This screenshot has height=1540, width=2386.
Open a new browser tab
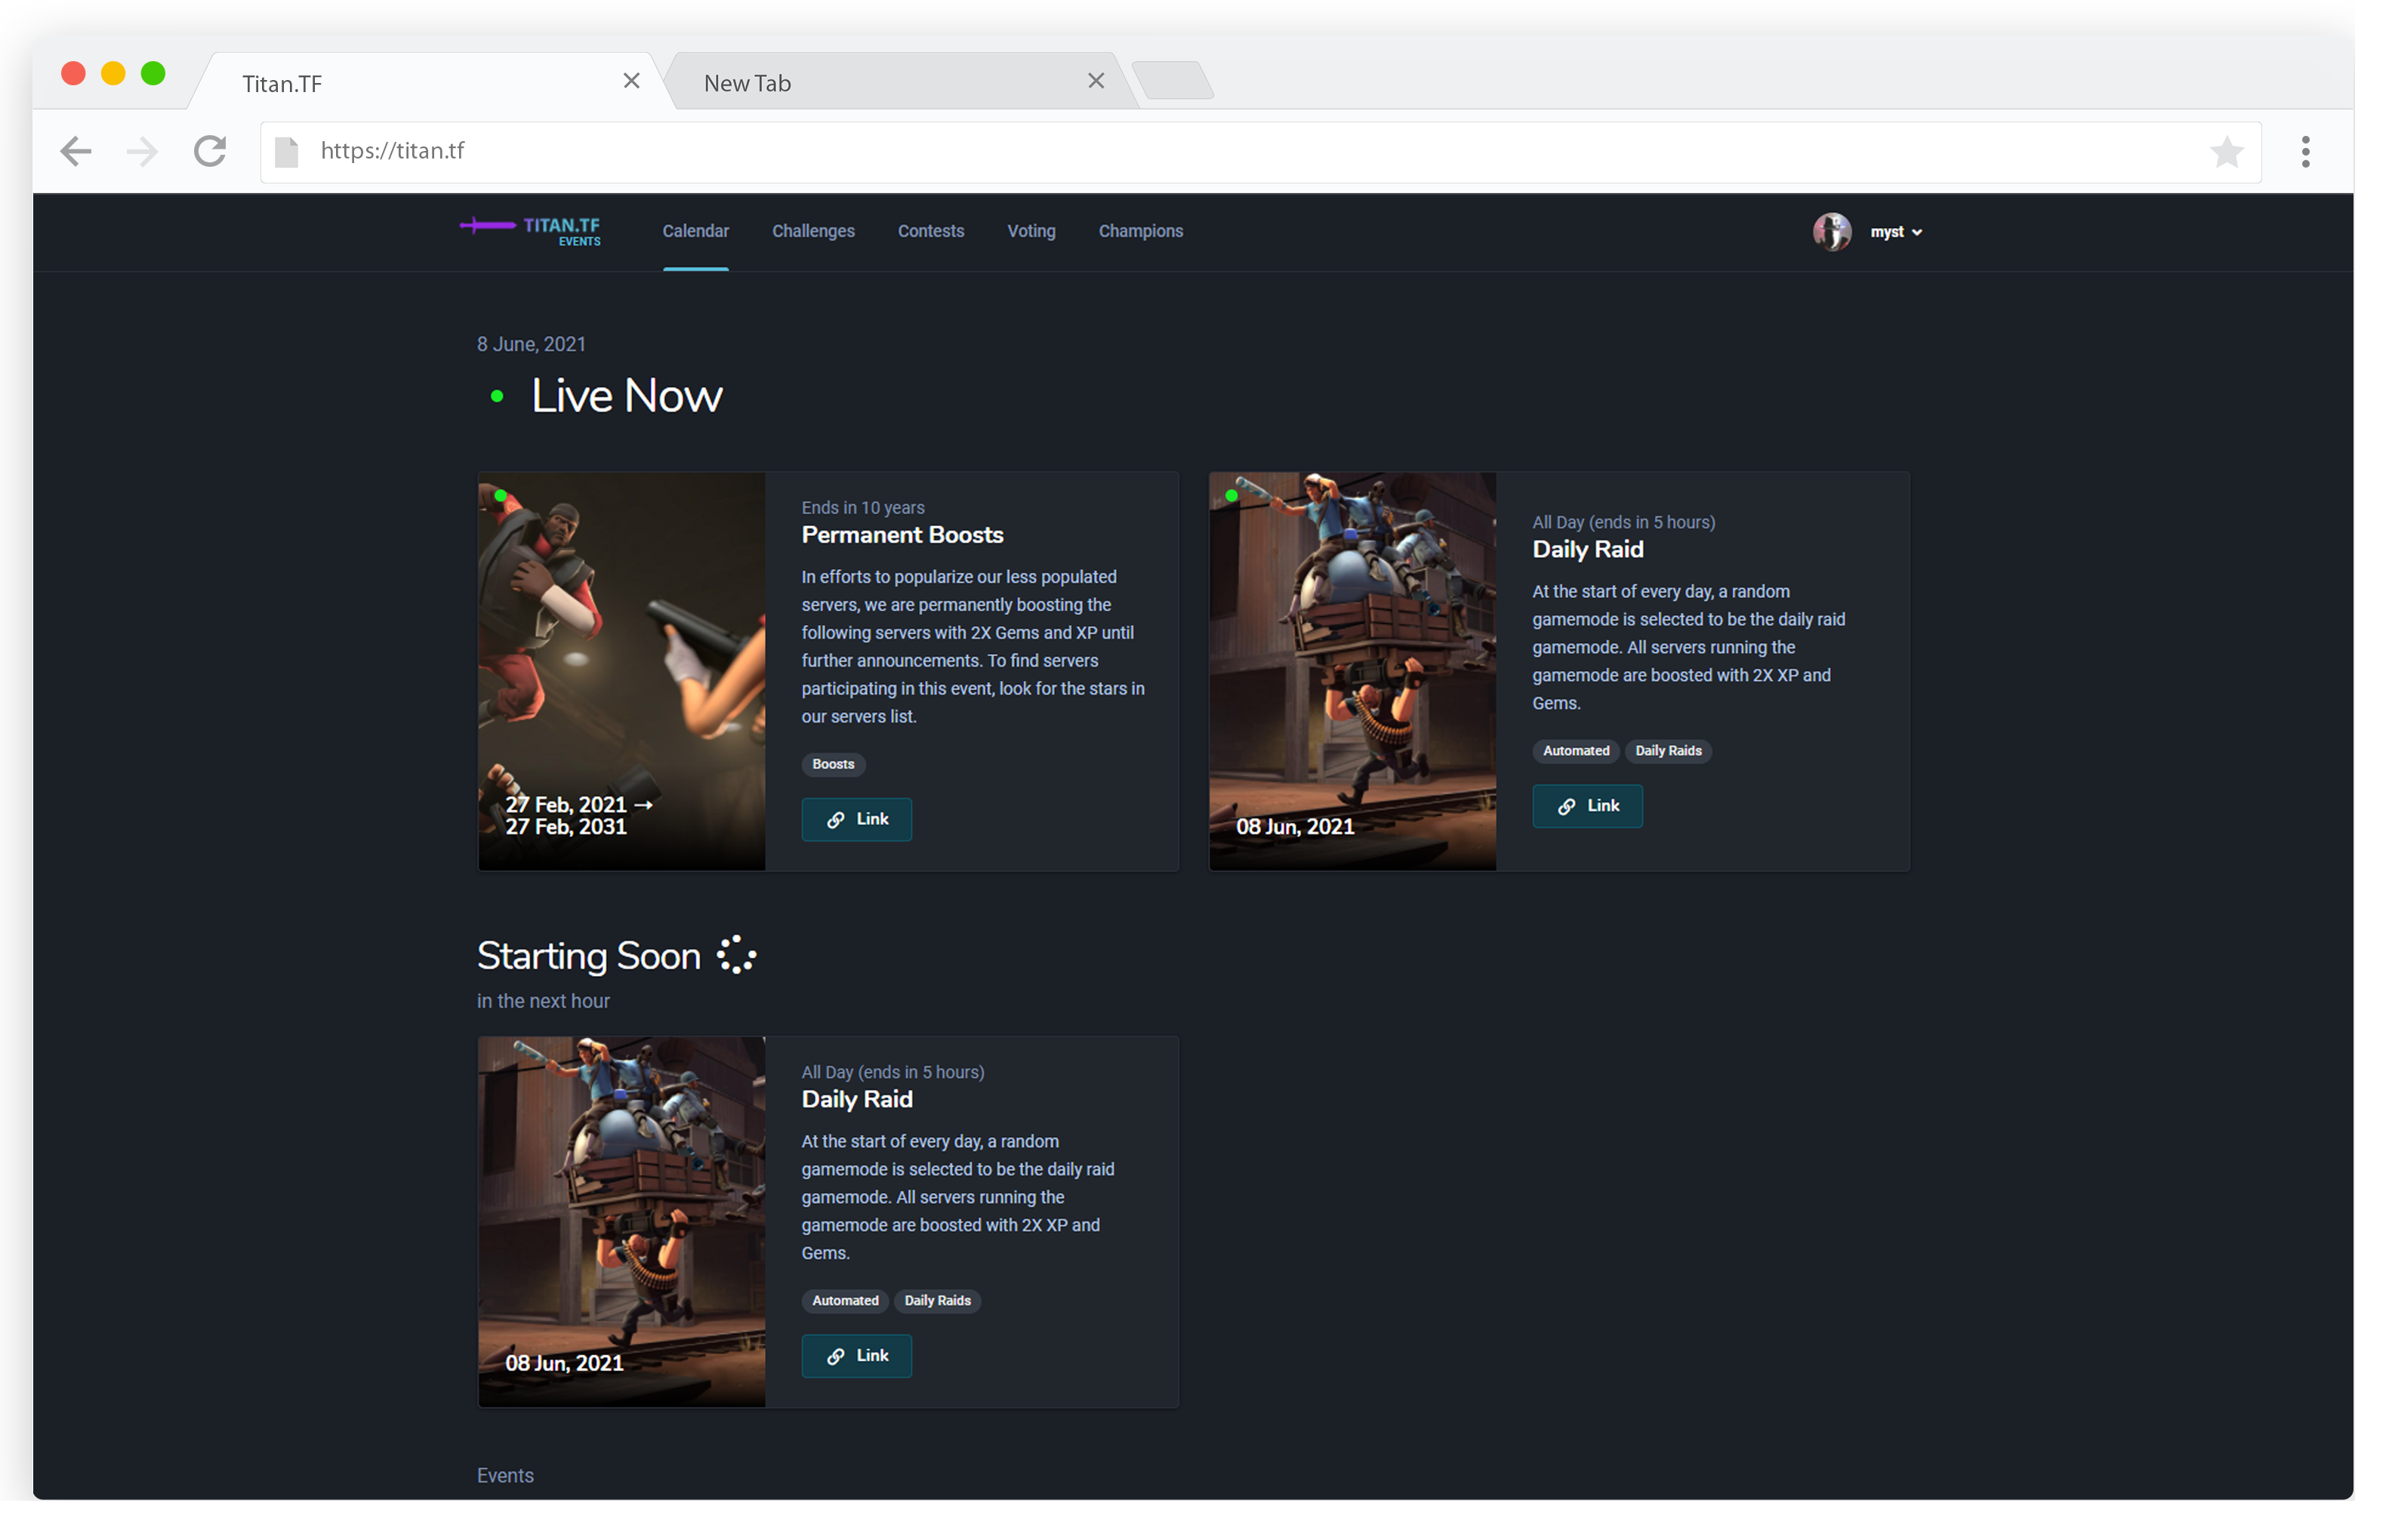(x=1173, y=81)
